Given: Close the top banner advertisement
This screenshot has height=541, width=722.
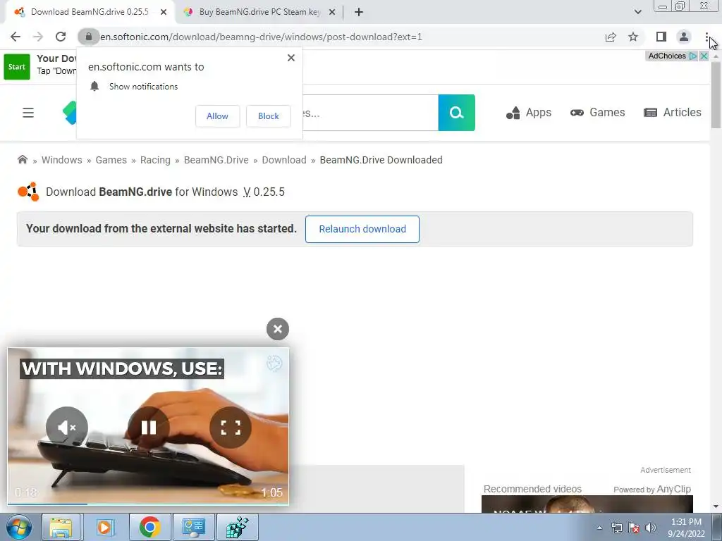Looking at the screenshot, I should (704, 56).
